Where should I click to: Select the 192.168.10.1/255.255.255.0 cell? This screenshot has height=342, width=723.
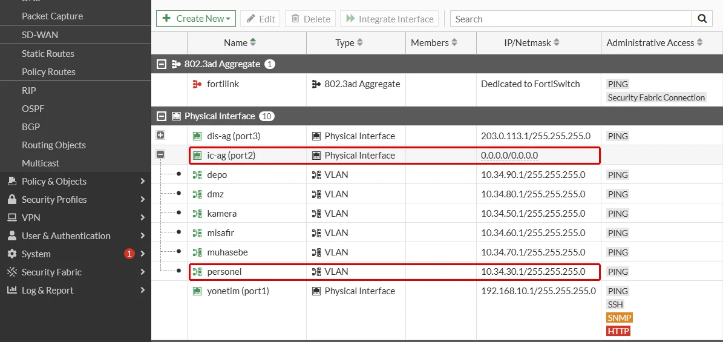[538, 291]
